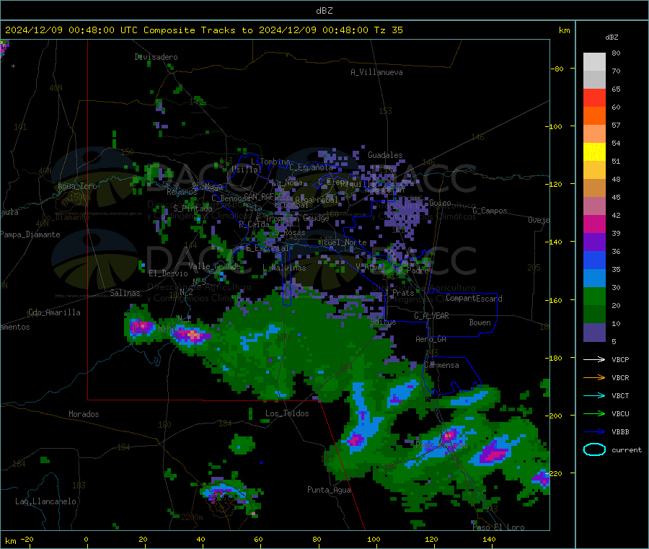Viewport: 649px width, 549px height.
Task: Click the 'Lag.Llancanelo' map label
Action: (45, 501)
